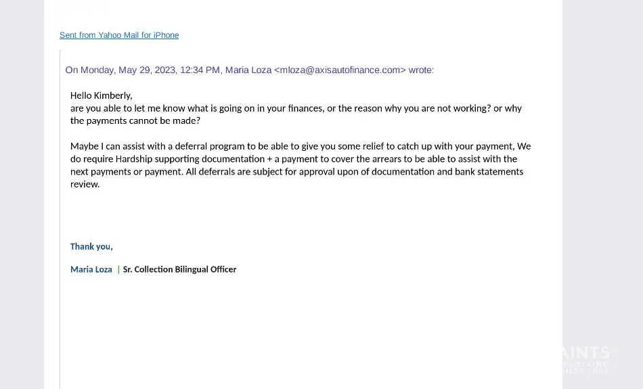Click the 'Hello Kimberly,' greeting line
643x389 pixels.
102,95
